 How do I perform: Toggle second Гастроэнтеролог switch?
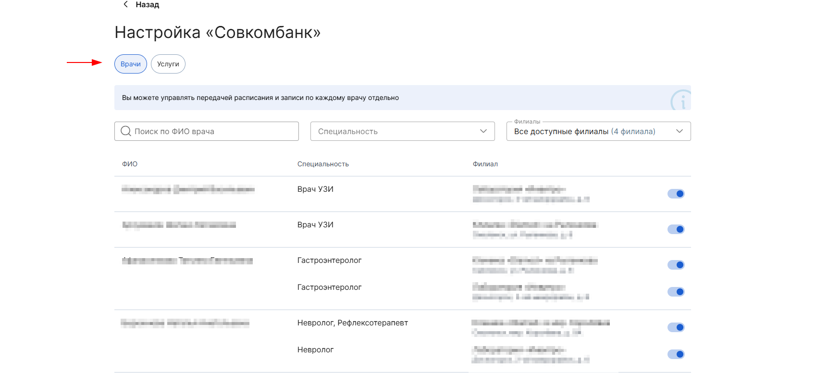(x=676, y=292)
